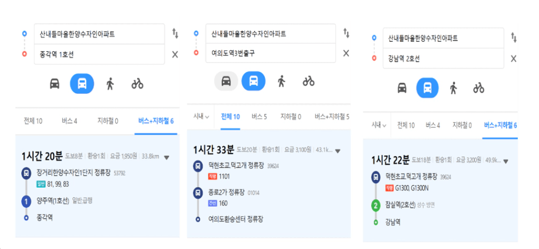Switch to 버스 4 tab in 종각역 panel
Viewport: 539px width, 249px height.
click(x=69, y=121)
